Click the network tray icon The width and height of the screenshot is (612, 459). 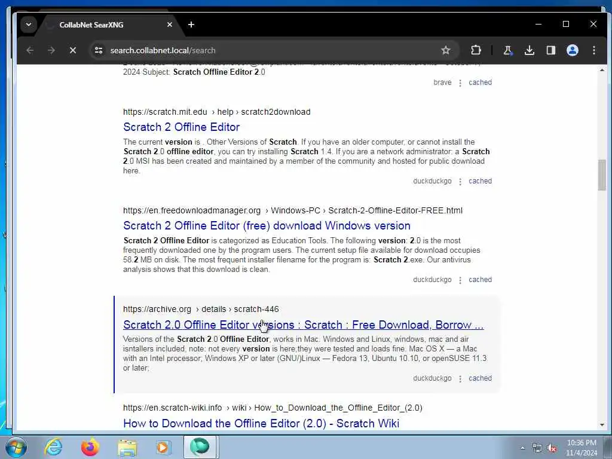click(x=537, y=448)
